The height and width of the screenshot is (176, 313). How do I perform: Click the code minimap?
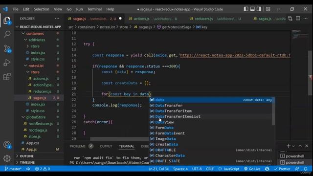pos(299,34)
